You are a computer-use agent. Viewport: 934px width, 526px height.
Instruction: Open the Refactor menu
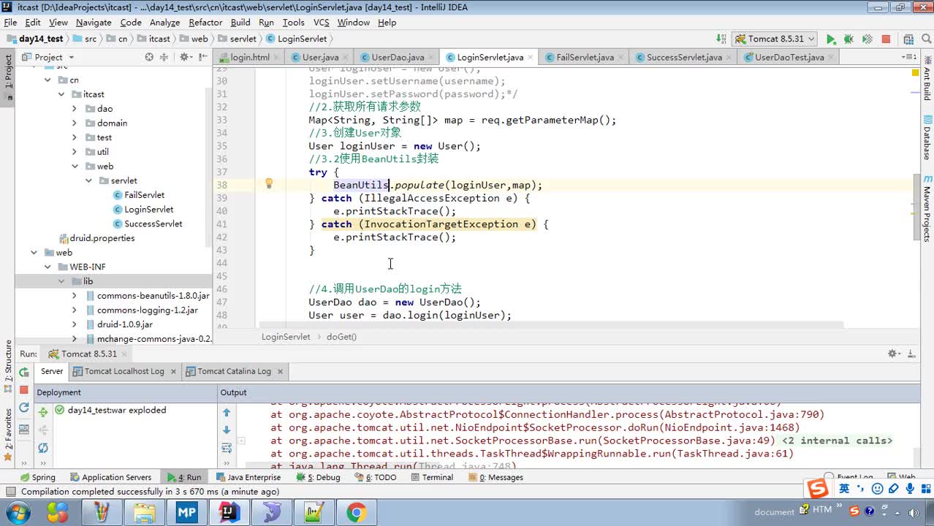point(205,23)
